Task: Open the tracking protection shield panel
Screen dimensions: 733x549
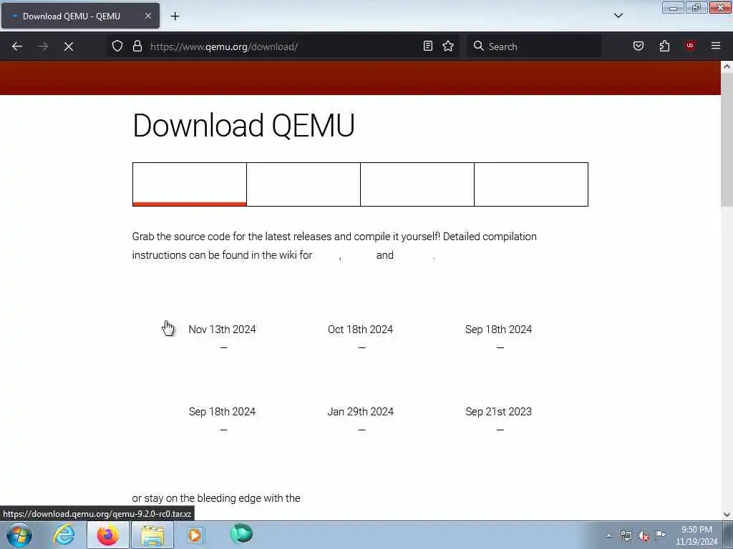Action: pyautogui.click(x=117, y=46)
